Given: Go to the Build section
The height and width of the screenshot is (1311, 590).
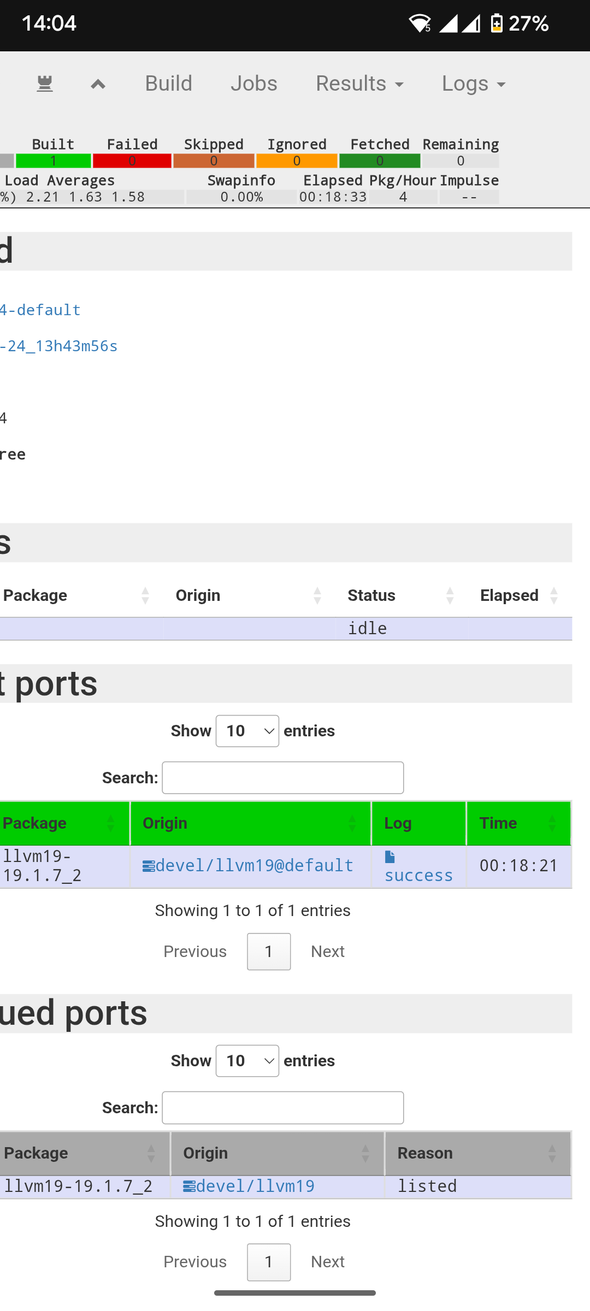Looking at the screenshot, I should pos(169,84).
